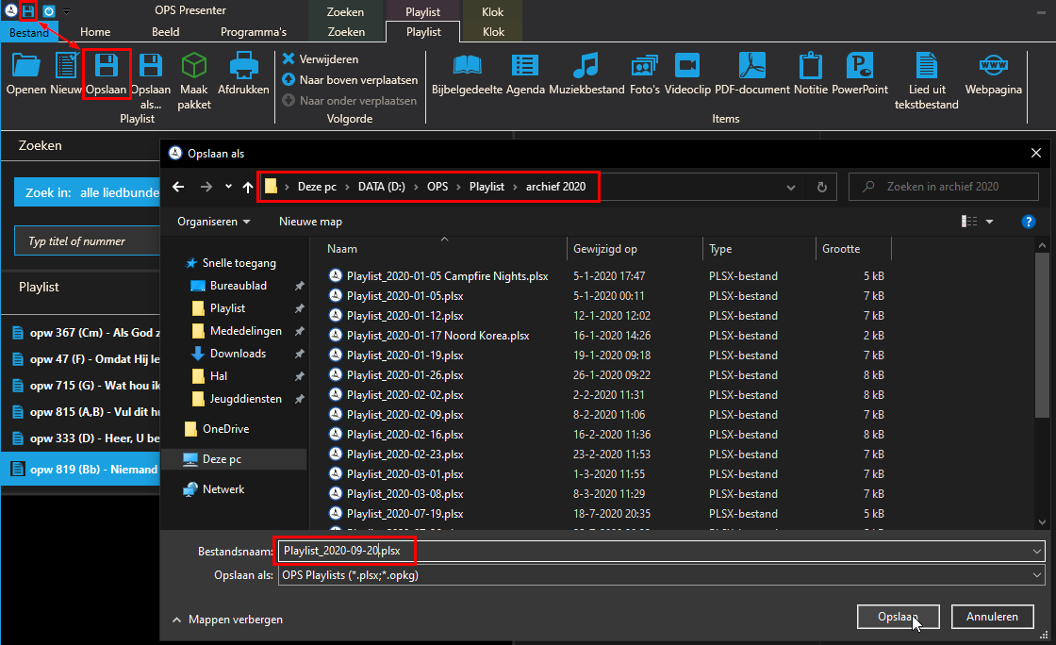
Task: Move item up with Naar boven verplaatsen
Action: [x=350, y=80]
